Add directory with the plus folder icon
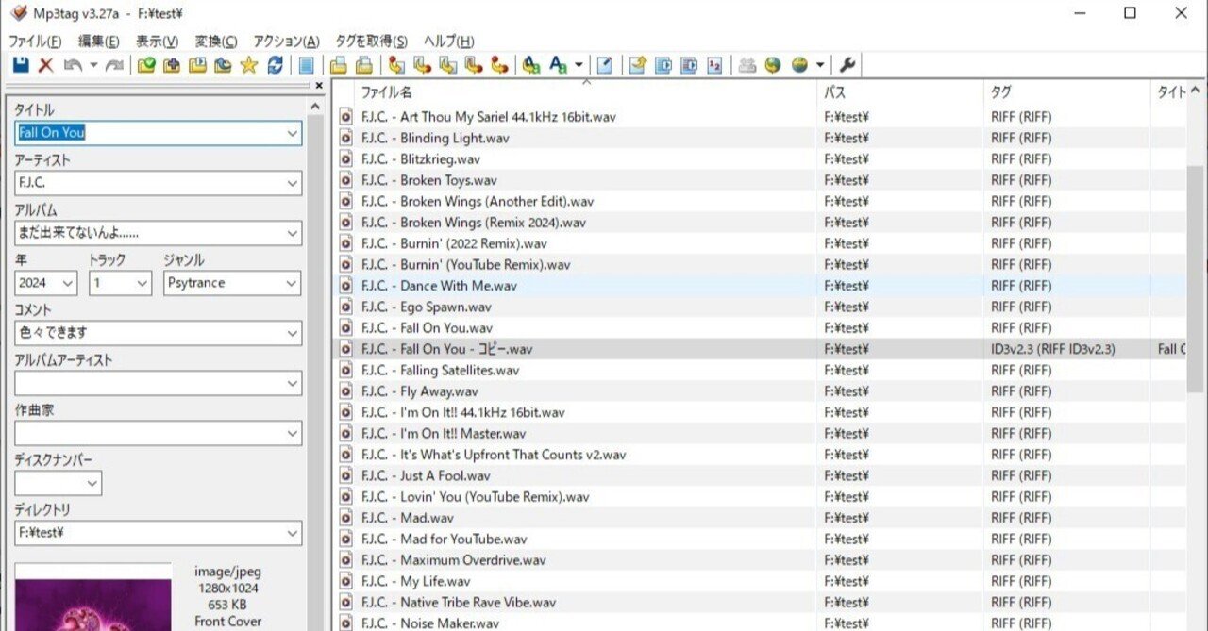 point(172,65)
